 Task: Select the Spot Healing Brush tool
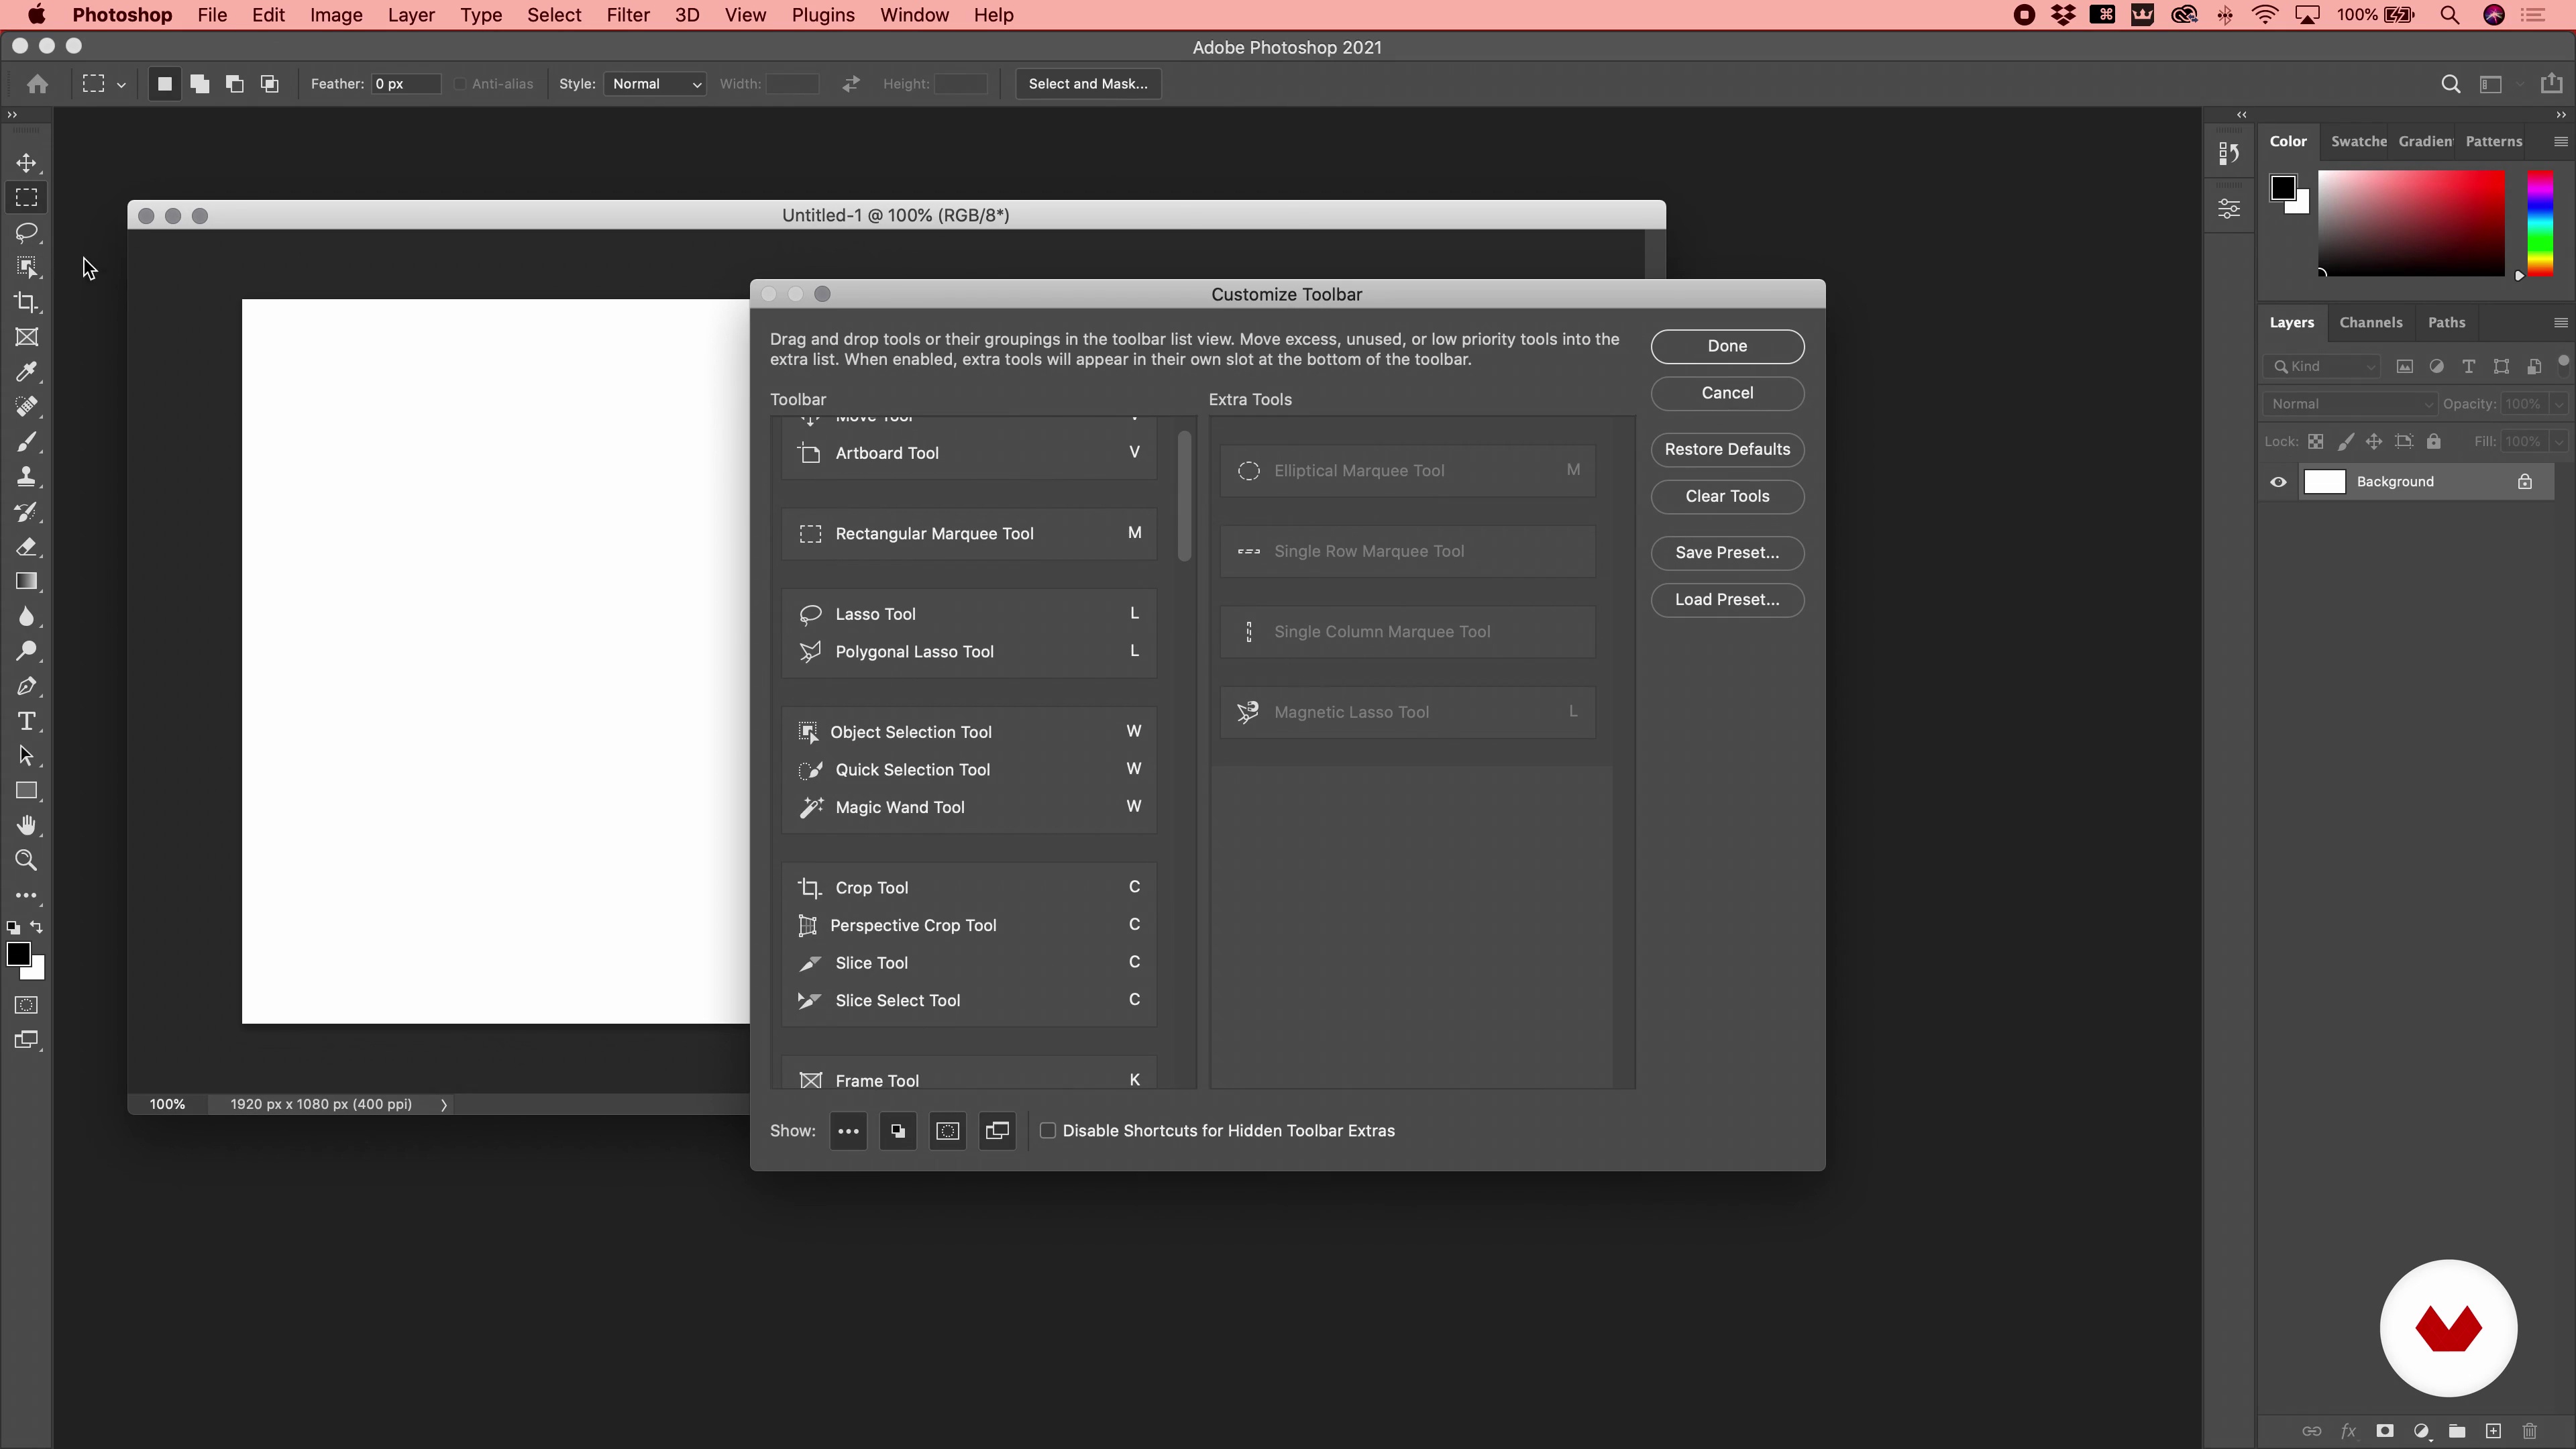[x=27, y=407]
